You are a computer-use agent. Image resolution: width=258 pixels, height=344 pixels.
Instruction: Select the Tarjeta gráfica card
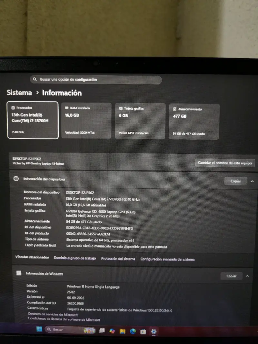coord(140,121)
